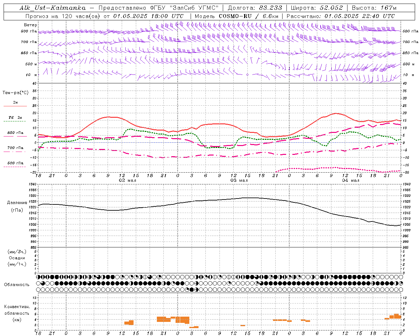Click the 10 м wind level label on left

click(x=31, y=75)
